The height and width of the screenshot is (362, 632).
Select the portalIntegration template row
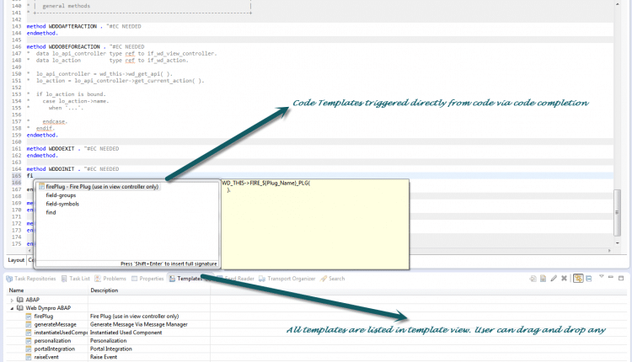[109, 349]
